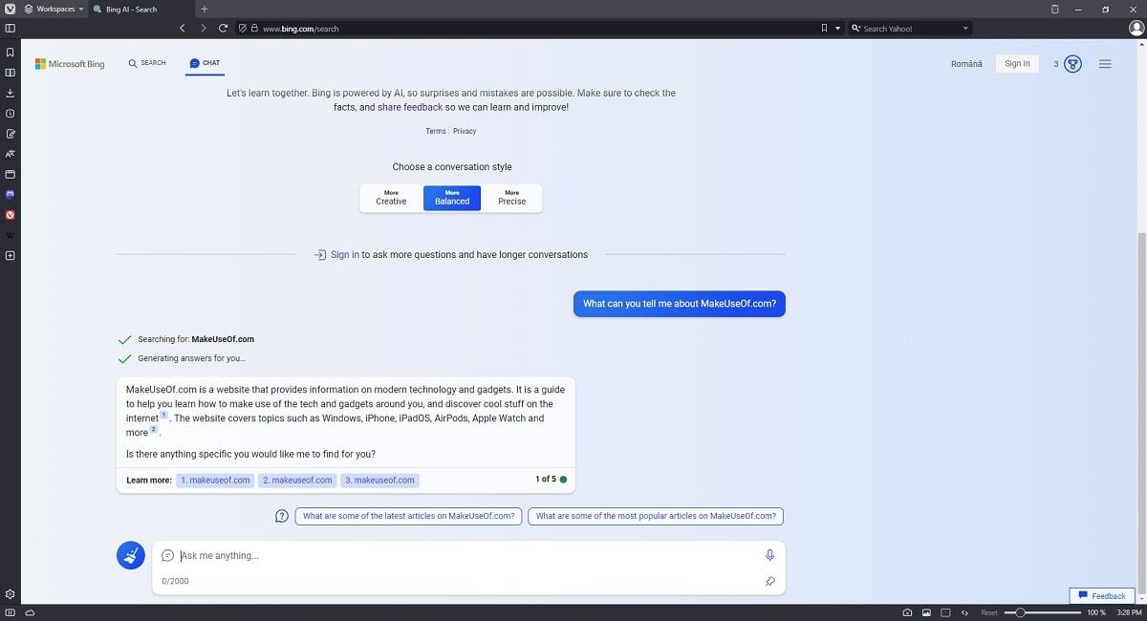The width and height of the screenshot is (1147, 621).
Task: Switch to the SEARCH tab on Bing
Action: (x=146, y=62)
